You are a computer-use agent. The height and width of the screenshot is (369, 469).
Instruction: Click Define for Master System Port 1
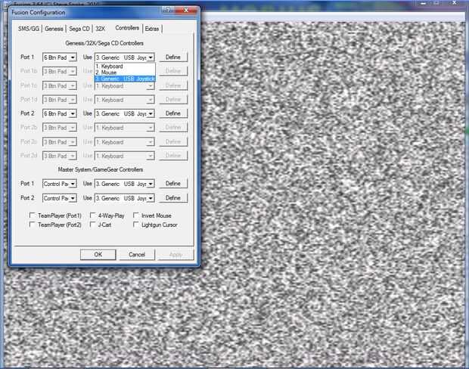pos(173,183)
